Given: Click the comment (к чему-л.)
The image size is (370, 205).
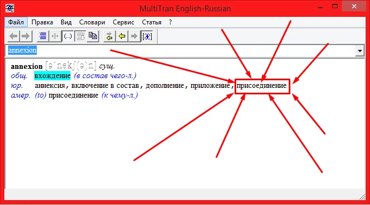Looking at the screenshot, I should [120, 95].
